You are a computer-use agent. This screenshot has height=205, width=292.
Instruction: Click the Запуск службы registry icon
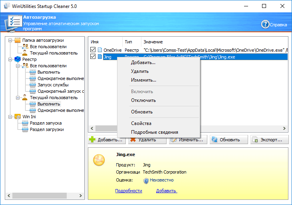(33, 85)
